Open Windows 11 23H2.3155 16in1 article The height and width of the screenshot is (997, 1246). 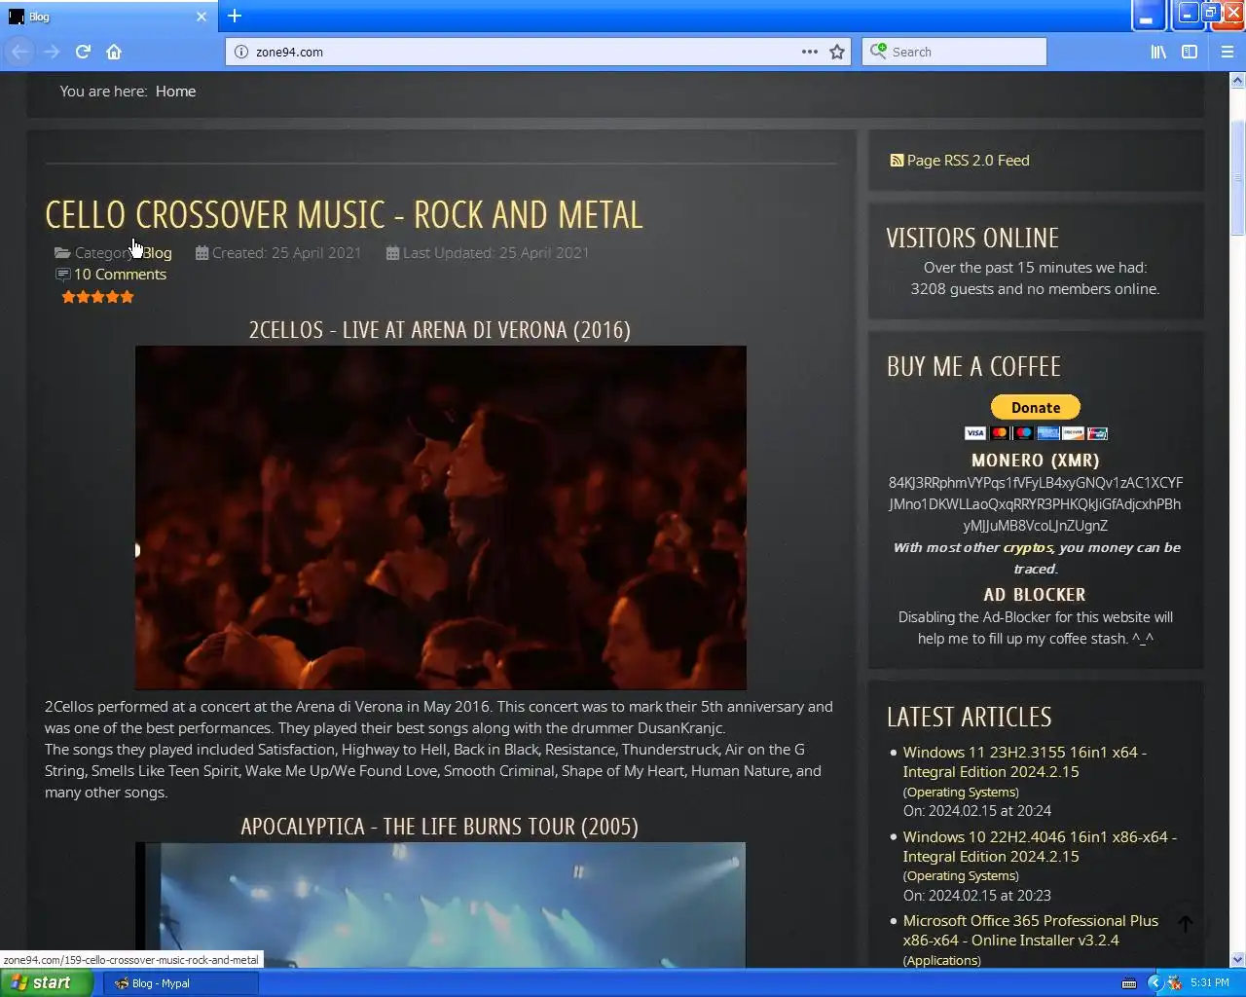(x=1024, y=762)
